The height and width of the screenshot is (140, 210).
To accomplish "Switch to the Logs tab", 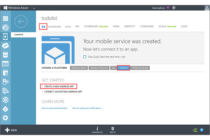I will [184, 26].
